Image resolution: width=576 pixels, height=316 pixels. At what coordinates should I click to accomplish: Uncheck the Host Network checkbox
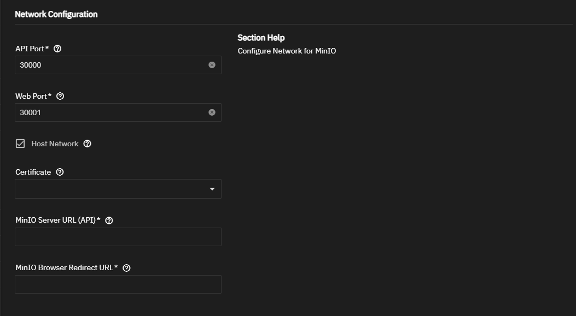point(20,144)
